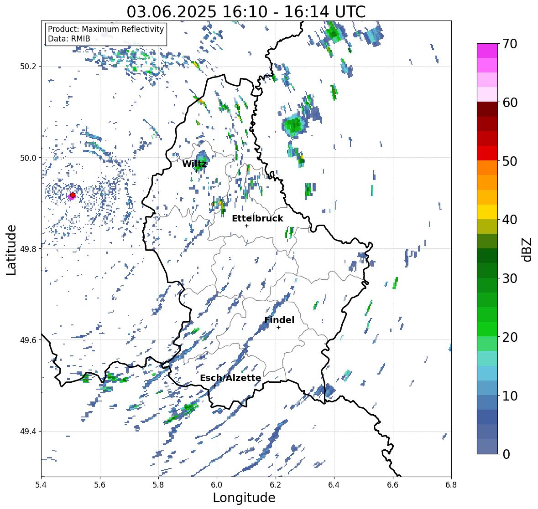Image resolution: width=538 pixels, height=509 pixels.
Task: Click latitude tick label 49.8
Action: click(x=28, y=249)
